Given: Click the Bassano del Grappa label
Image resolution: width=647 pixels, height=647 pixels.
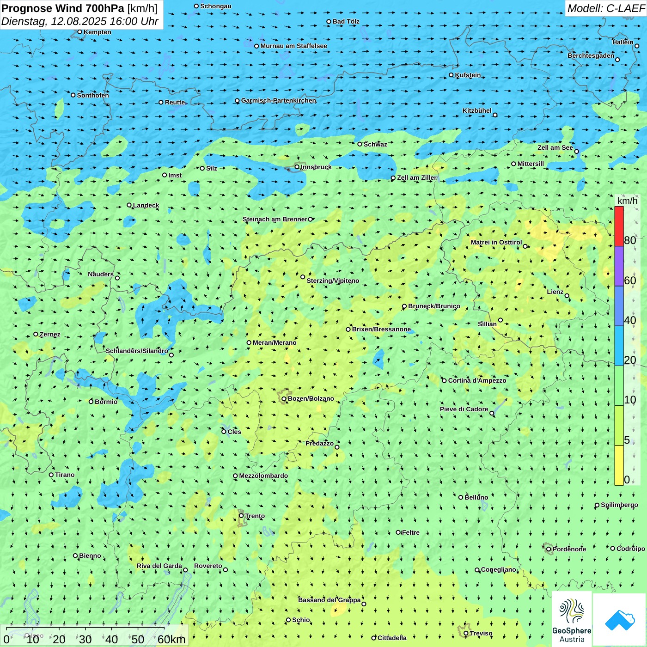Looking at the screenshot, I should 329,600.
